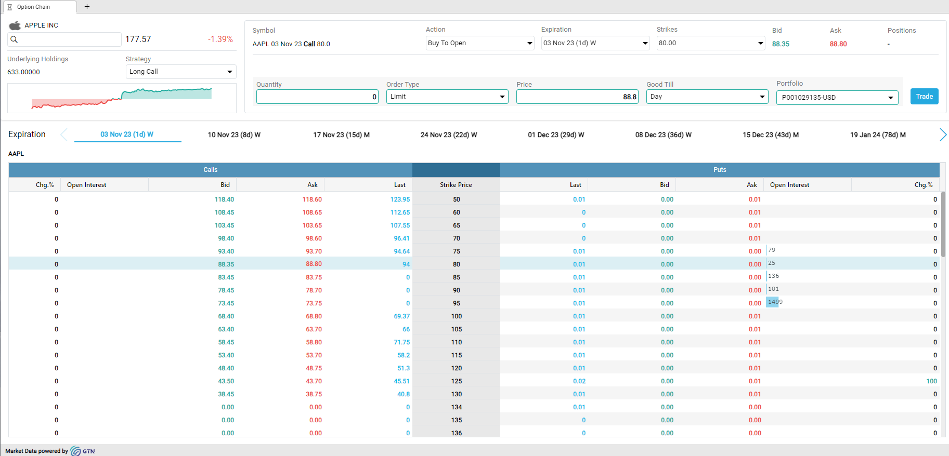The height and width of the screenshot is (456, 949).
Task: Click call last 71.75 for strike 110
Action: (x=401, y=342)
